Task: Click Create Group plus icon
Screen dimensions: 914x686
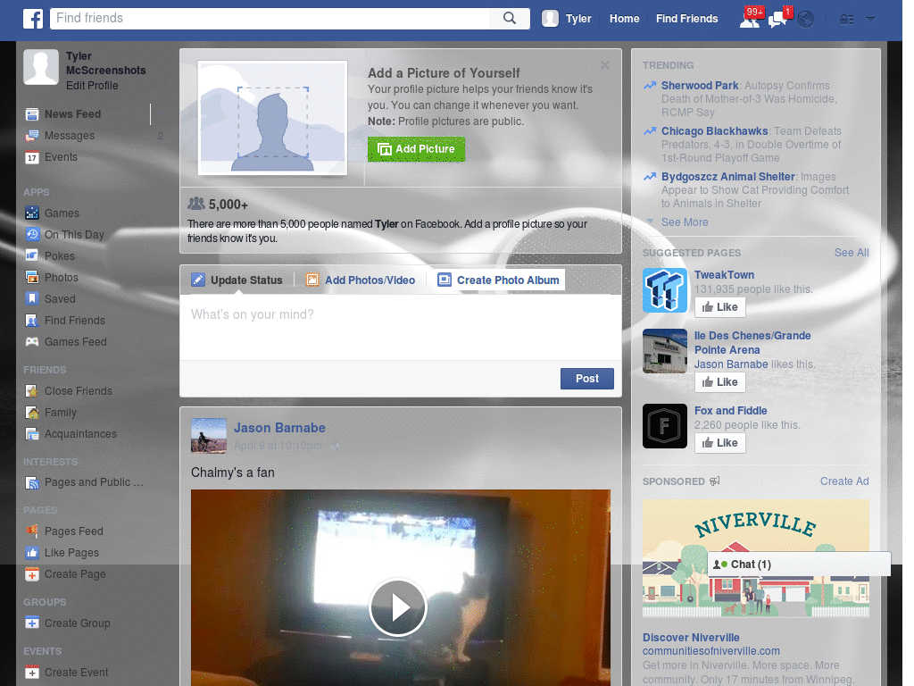Action: pos(32,623)
